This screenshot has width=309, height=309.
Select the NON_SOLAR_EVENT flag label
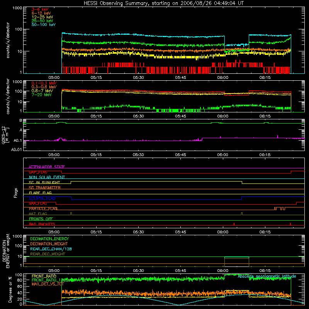47,177
